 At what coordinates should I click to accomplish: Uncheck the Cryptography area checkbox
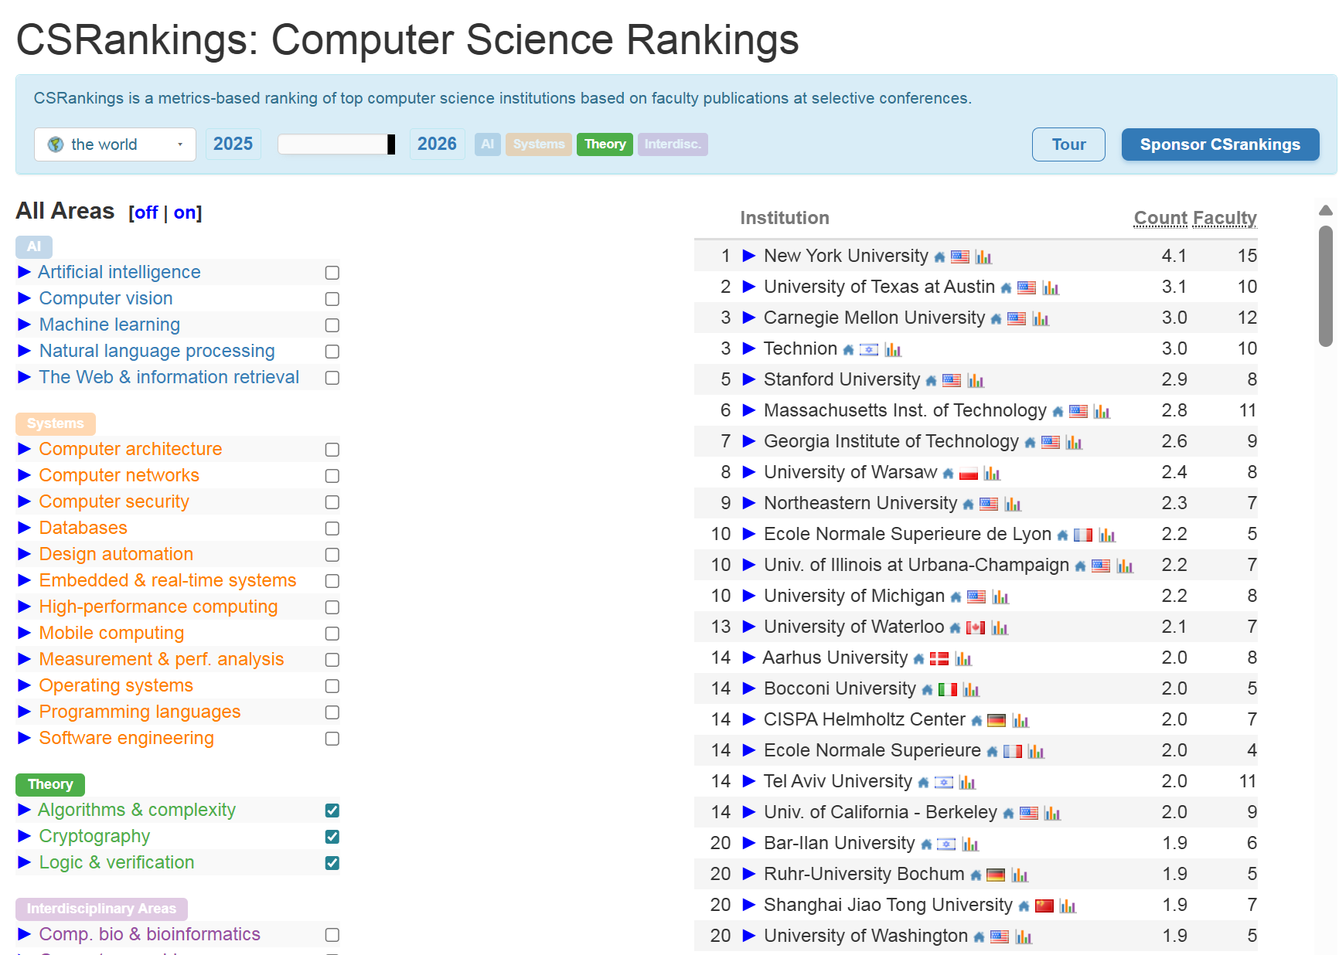tap(332, 837)
